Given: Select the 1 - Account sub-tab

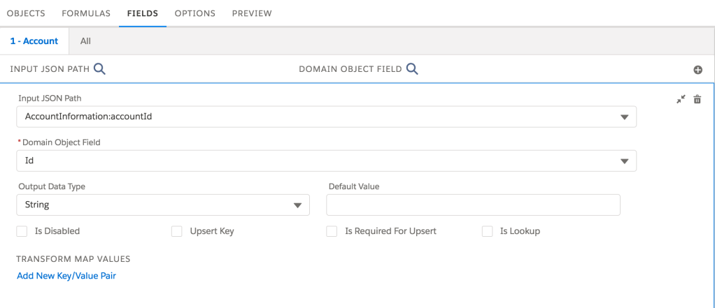Looking at the screenshot, I should (x=34, y=41).
